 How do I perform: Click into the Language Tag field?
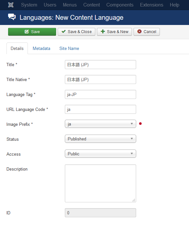[x=100, y=94]
